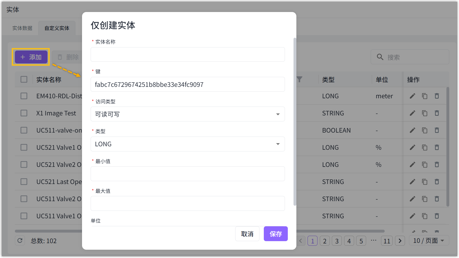The image size is (459, 258).
Task: Click the refresh icon beside 总数: 102
Action: coord(20,241)
